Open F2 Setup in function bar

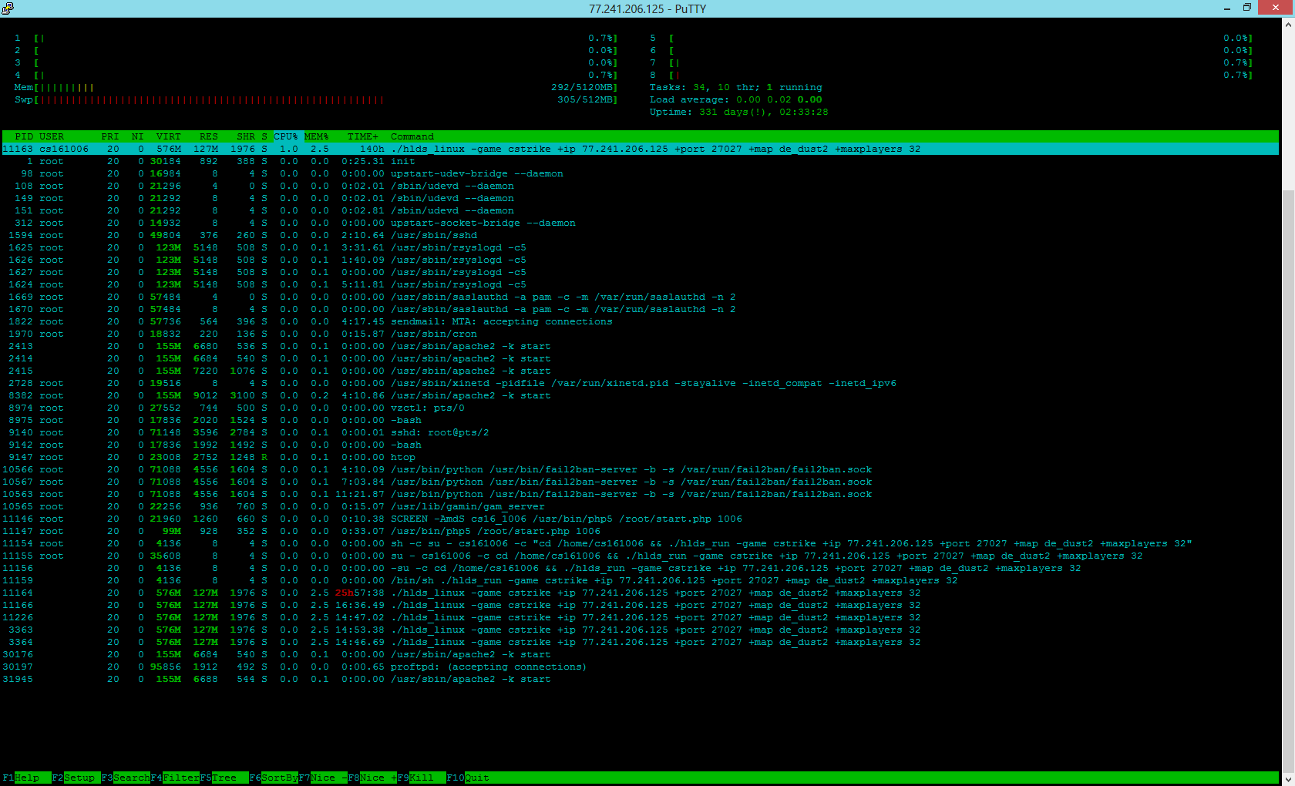pos(76,778)
